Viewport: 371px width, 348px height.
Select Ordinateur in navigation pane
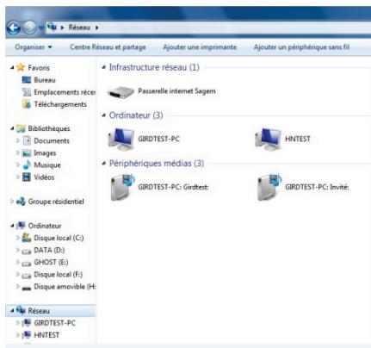pos(45,226)
